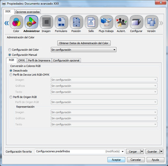The image size is (168, 166).
Task: Select Desactivado radio button
Action: pos(11,71)
